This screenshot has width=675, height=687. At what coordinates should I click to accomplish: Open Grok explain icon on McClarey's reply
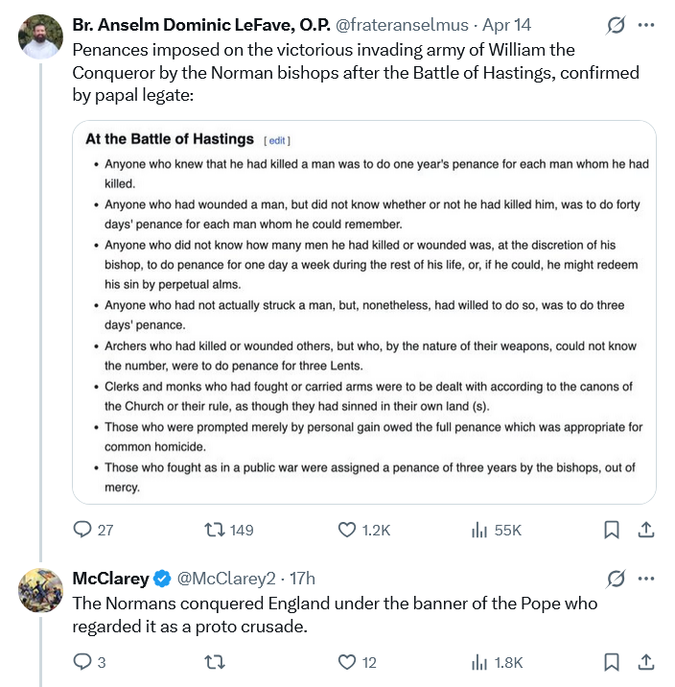617,579
